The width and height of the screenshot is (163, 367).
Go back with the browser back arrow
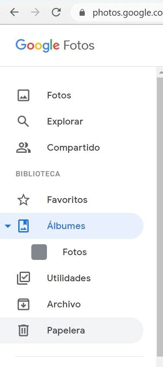[x=14, y=12]
